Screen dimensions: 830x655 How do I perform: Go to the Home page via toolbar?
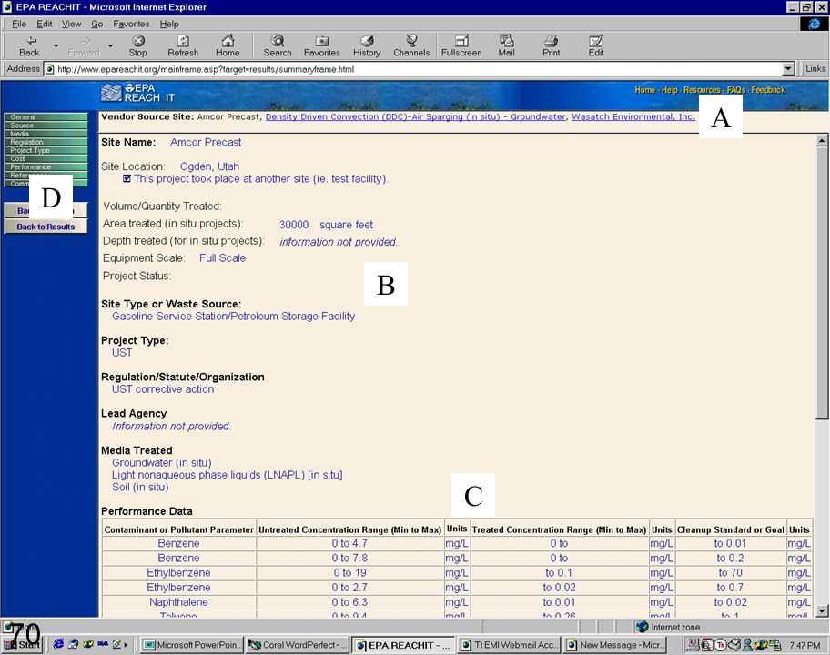(x=228, y=46)
